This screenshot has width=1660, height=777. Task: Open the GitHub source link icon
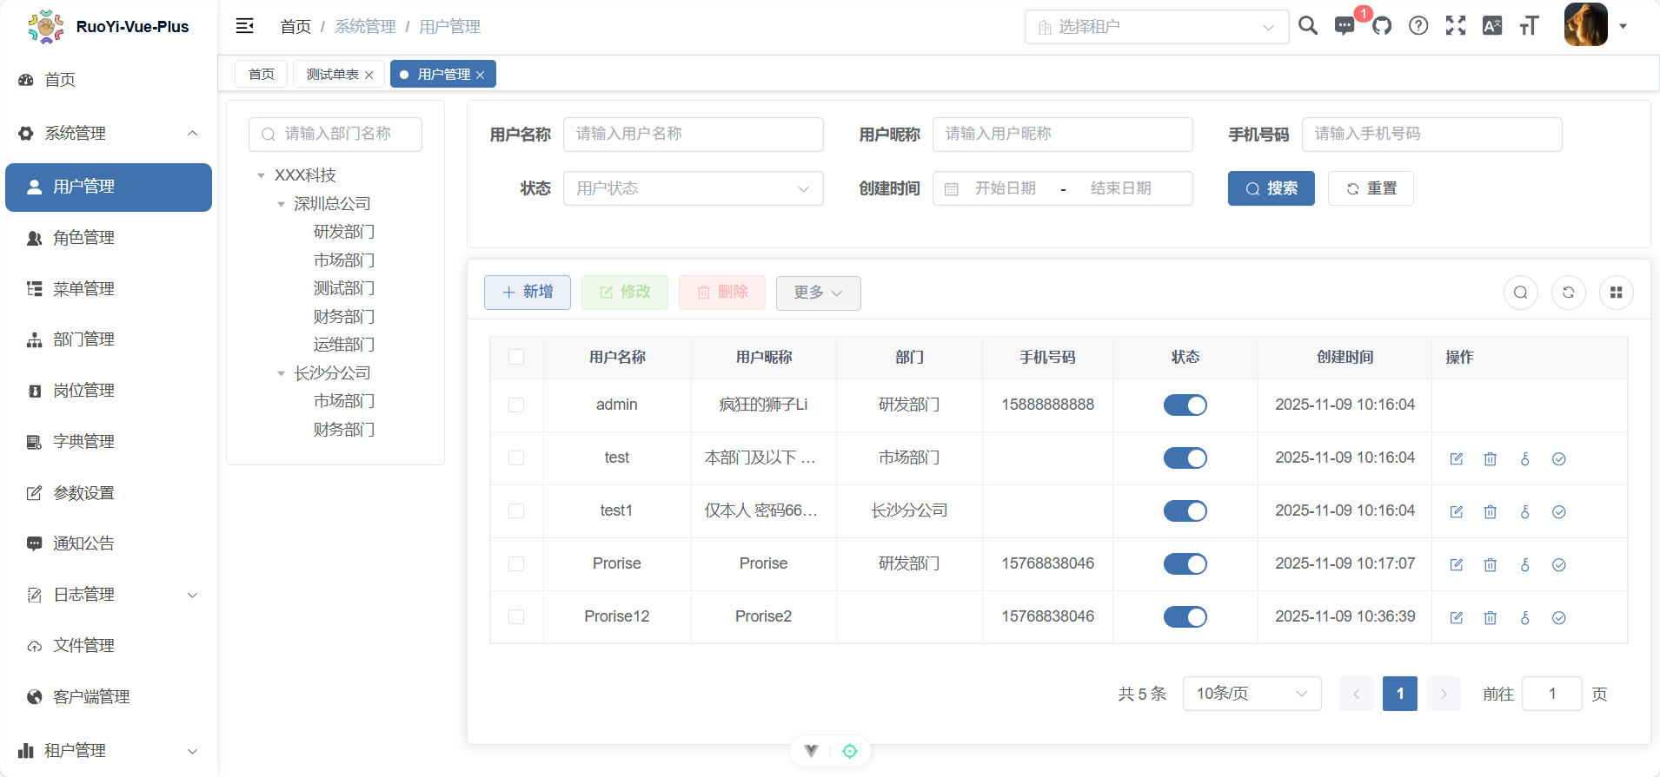(1382, 26)
